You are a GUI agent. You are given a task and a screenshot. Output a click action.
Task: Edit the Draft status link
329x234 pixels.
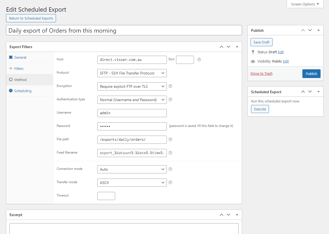[281, 52]
